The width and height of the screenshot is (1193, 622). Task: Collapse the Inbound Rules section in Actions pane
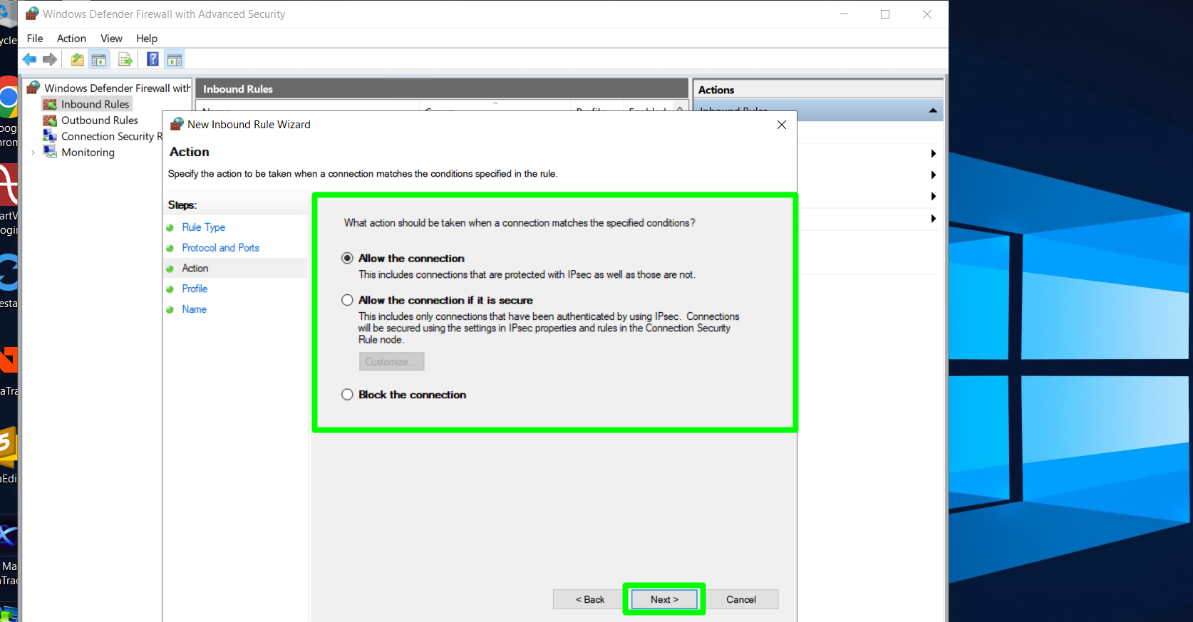point(933,110)
